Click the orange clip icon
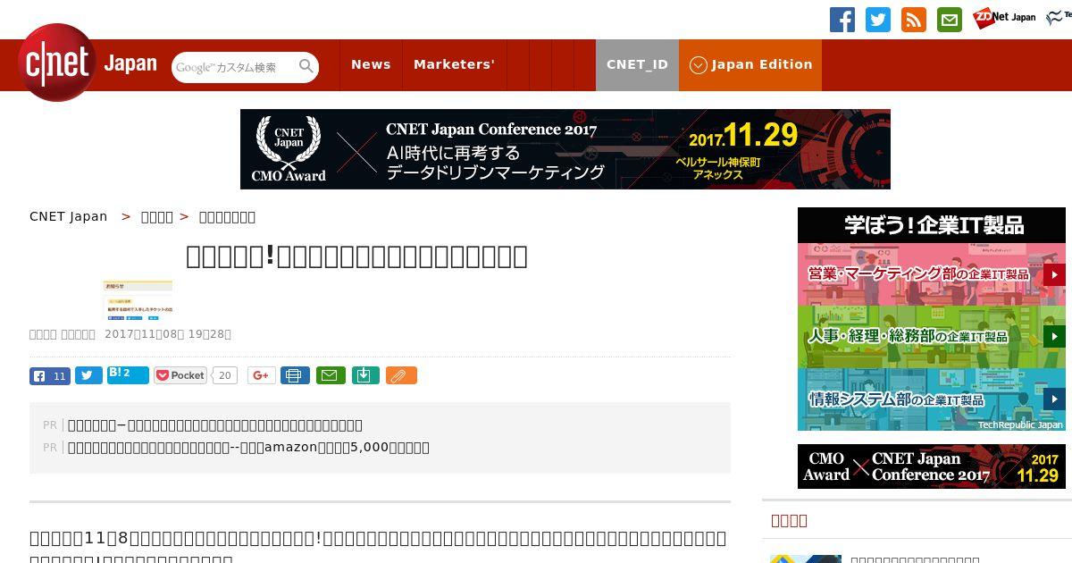The height and width of the screenshot is (563, 1072). point(401,375)
